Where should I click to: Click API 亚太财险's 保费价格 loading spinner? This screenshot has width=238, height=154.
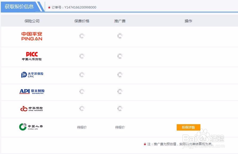pyautogui.click(x=82, y=91)
